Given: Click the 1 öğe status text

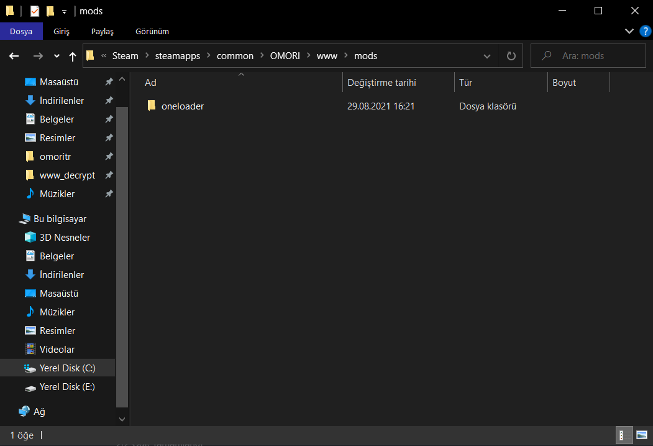Looking at the screenshot, I should coord(22,435).
